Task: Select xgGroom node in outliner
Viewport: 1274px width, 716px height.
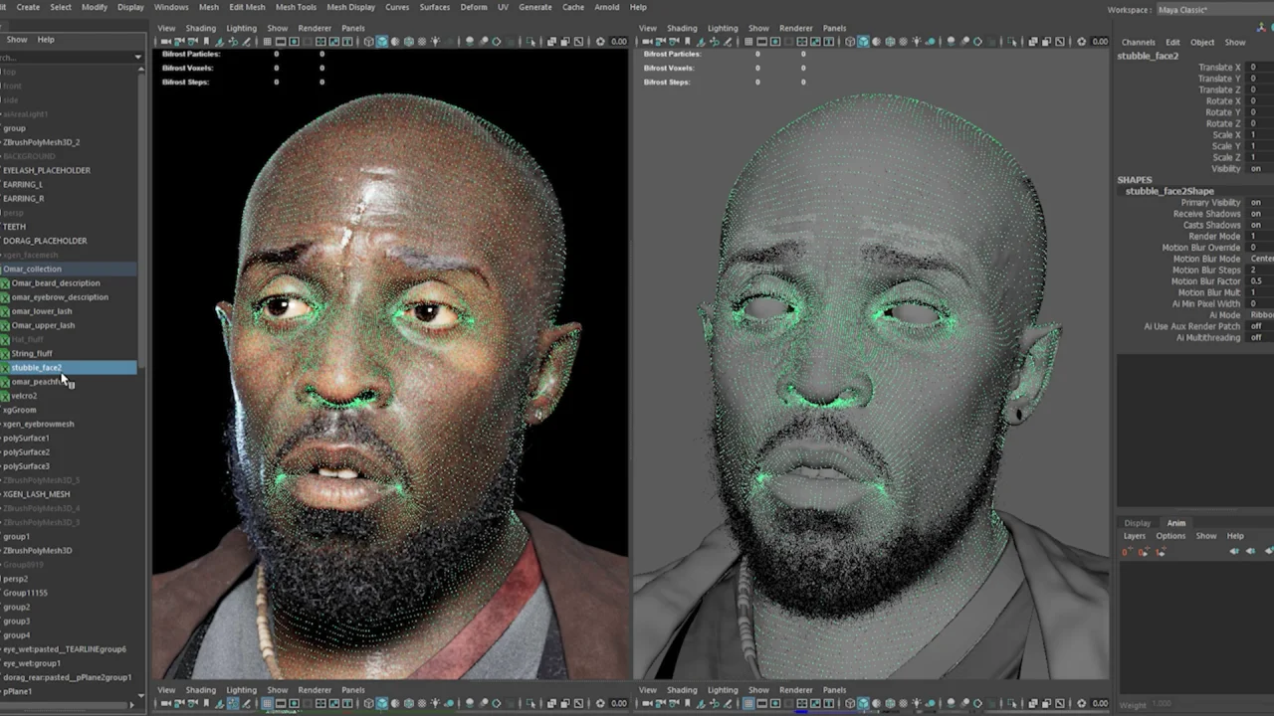Action: 20,410
